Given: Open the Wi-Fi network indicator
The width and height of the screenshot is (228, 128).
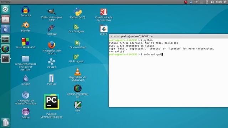Looking at the screenshot, I should pyautogui.click(x=196, y=2).
